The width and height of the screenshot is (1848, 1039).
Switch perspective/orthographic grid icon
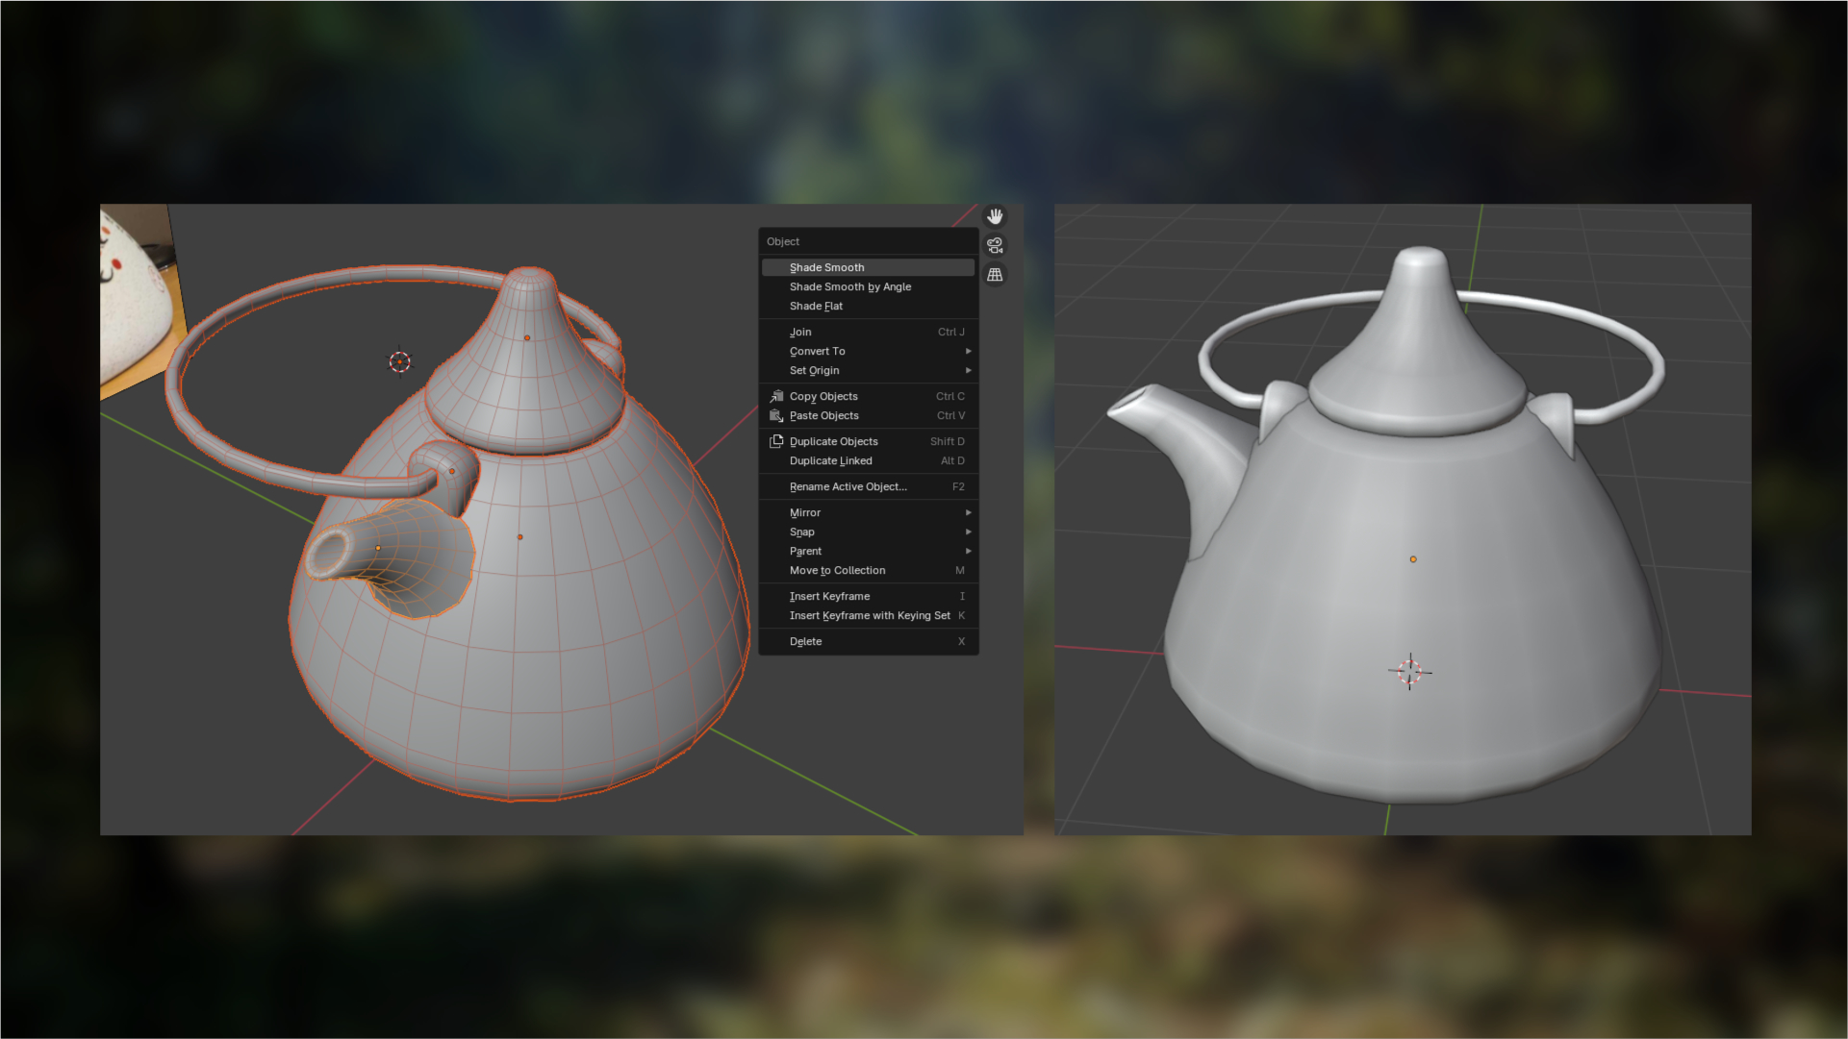click(x=995, y=275)
